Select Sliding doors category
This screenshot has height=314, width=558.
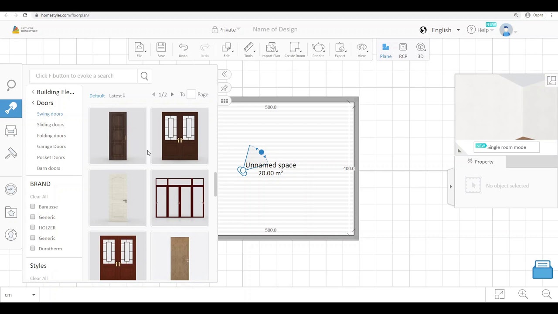51,125
